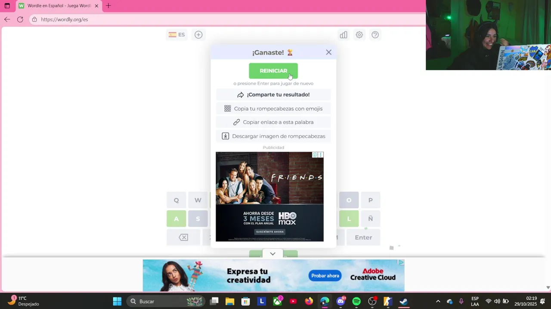Open the ES language selector
551x309 pixels.
177,35
